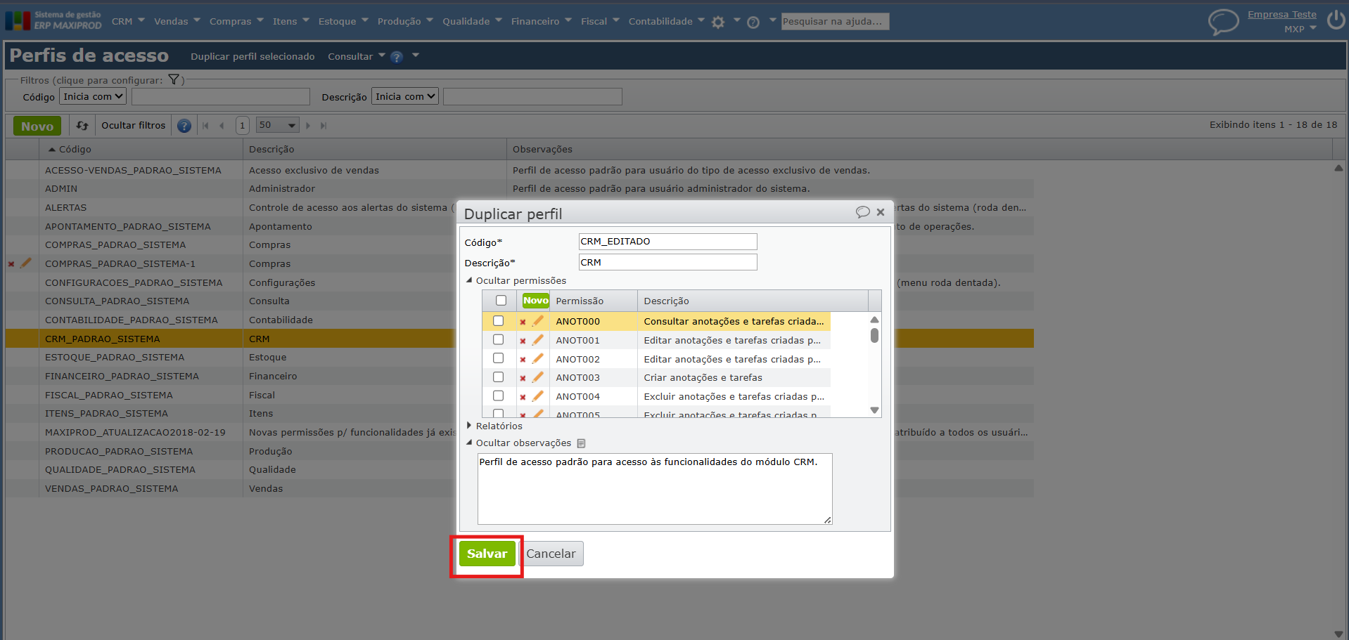Open the settings gear menu
Viewport: 1349px width, 640px height.
[x=717, y=22]
